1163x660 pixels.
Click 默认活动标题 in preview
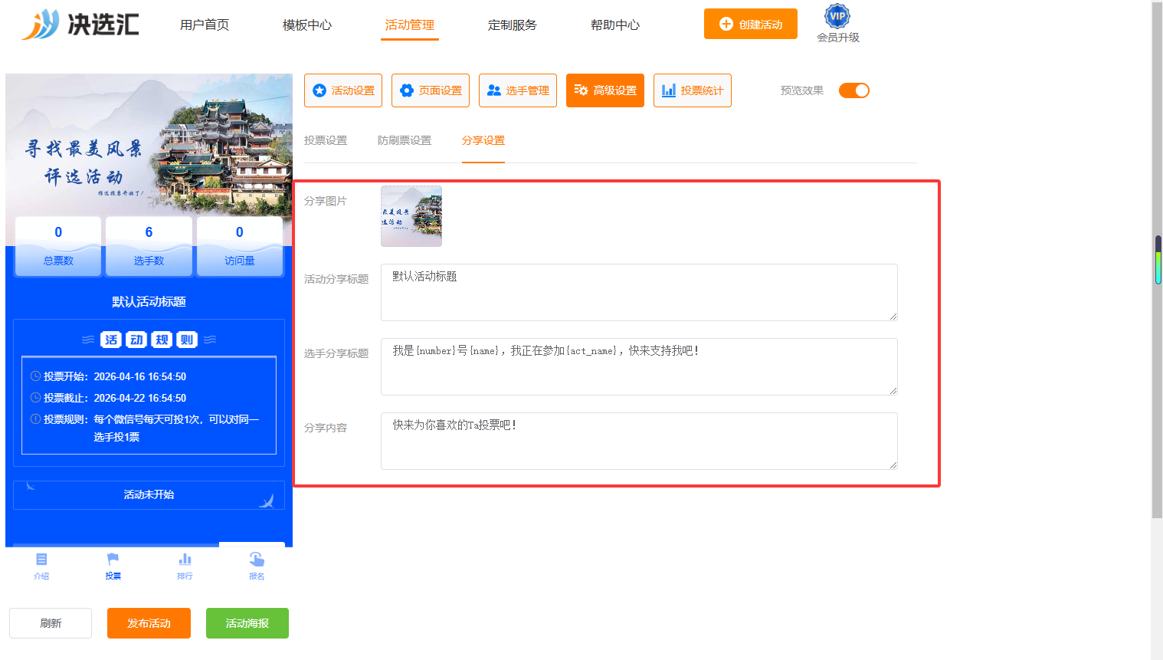click(x=149, y=302)
